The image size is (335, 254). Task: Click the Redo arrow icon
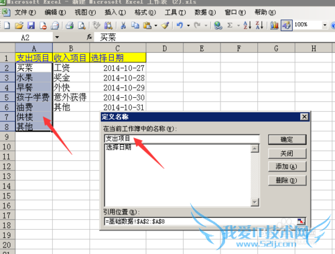pyautogui.click(x=197, y=25)
